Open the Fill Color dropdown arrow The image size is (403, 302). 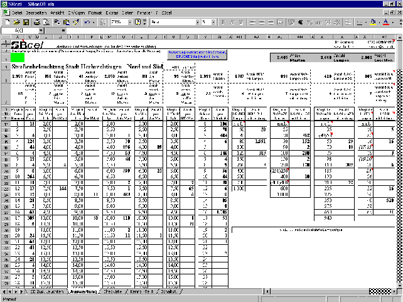(379, 23)
